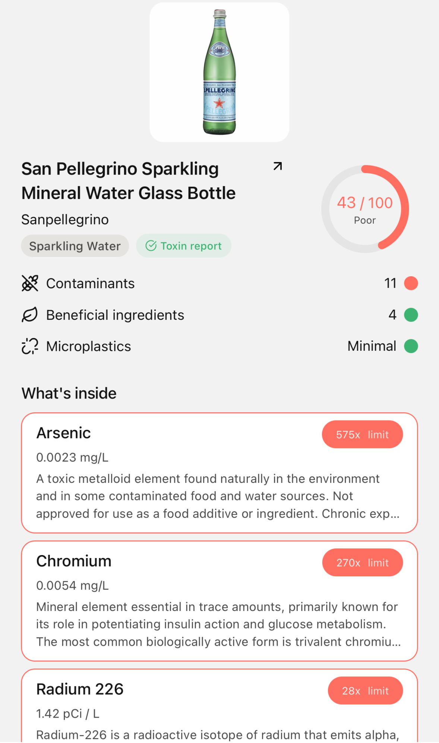This screenshot has height=743, width=439.
Task: Tap the red dot next to Contaminants count
Action: coord(411,283)
